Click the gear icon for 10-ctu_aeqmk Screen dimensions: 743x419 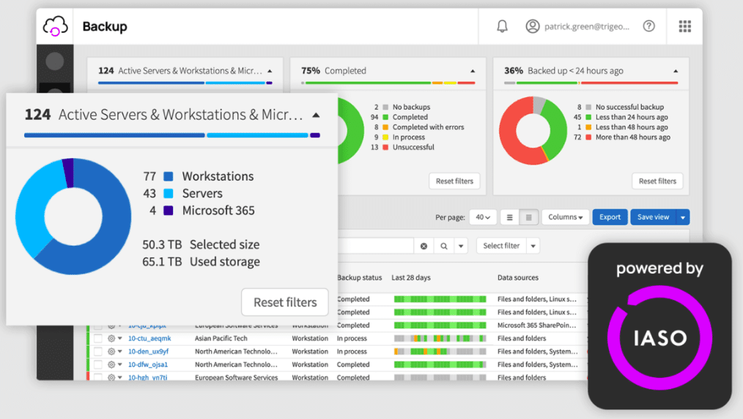(x=111, y=338)
